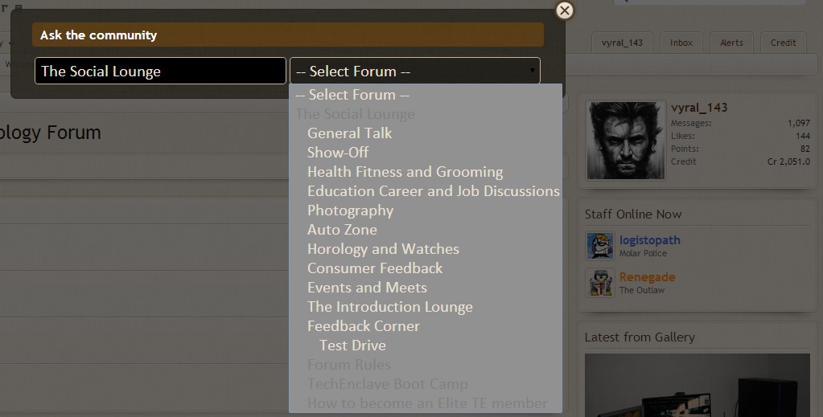Select Events and Meets option
The image size is (823, 417).
pyautogui.click(x=367, y=288)
